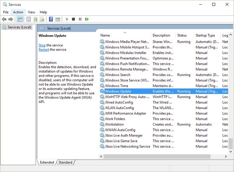Click gear icon of WLAN AutoConfig row
Viewport: 234px width, 172px height.
coord(102,108)
